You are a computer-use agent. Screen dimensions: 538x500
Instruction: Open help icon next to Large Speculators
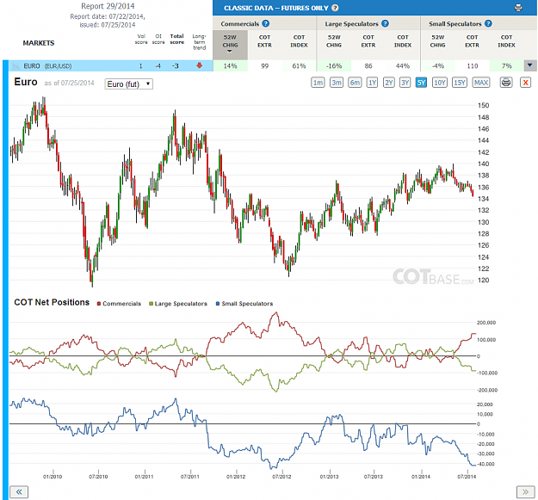385,23
